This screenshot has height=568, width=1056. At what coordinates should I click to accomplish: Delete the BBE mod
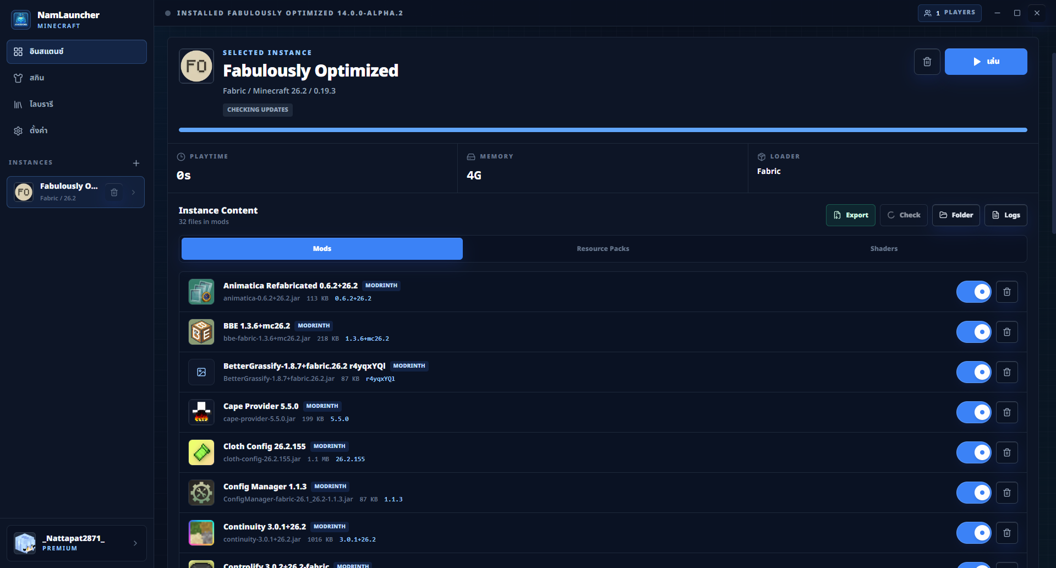coord(1006,332)
